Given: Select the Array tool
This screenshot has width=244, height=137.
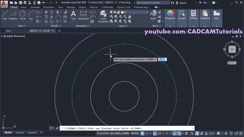Looking at the screenshot, I should [58, 21].
